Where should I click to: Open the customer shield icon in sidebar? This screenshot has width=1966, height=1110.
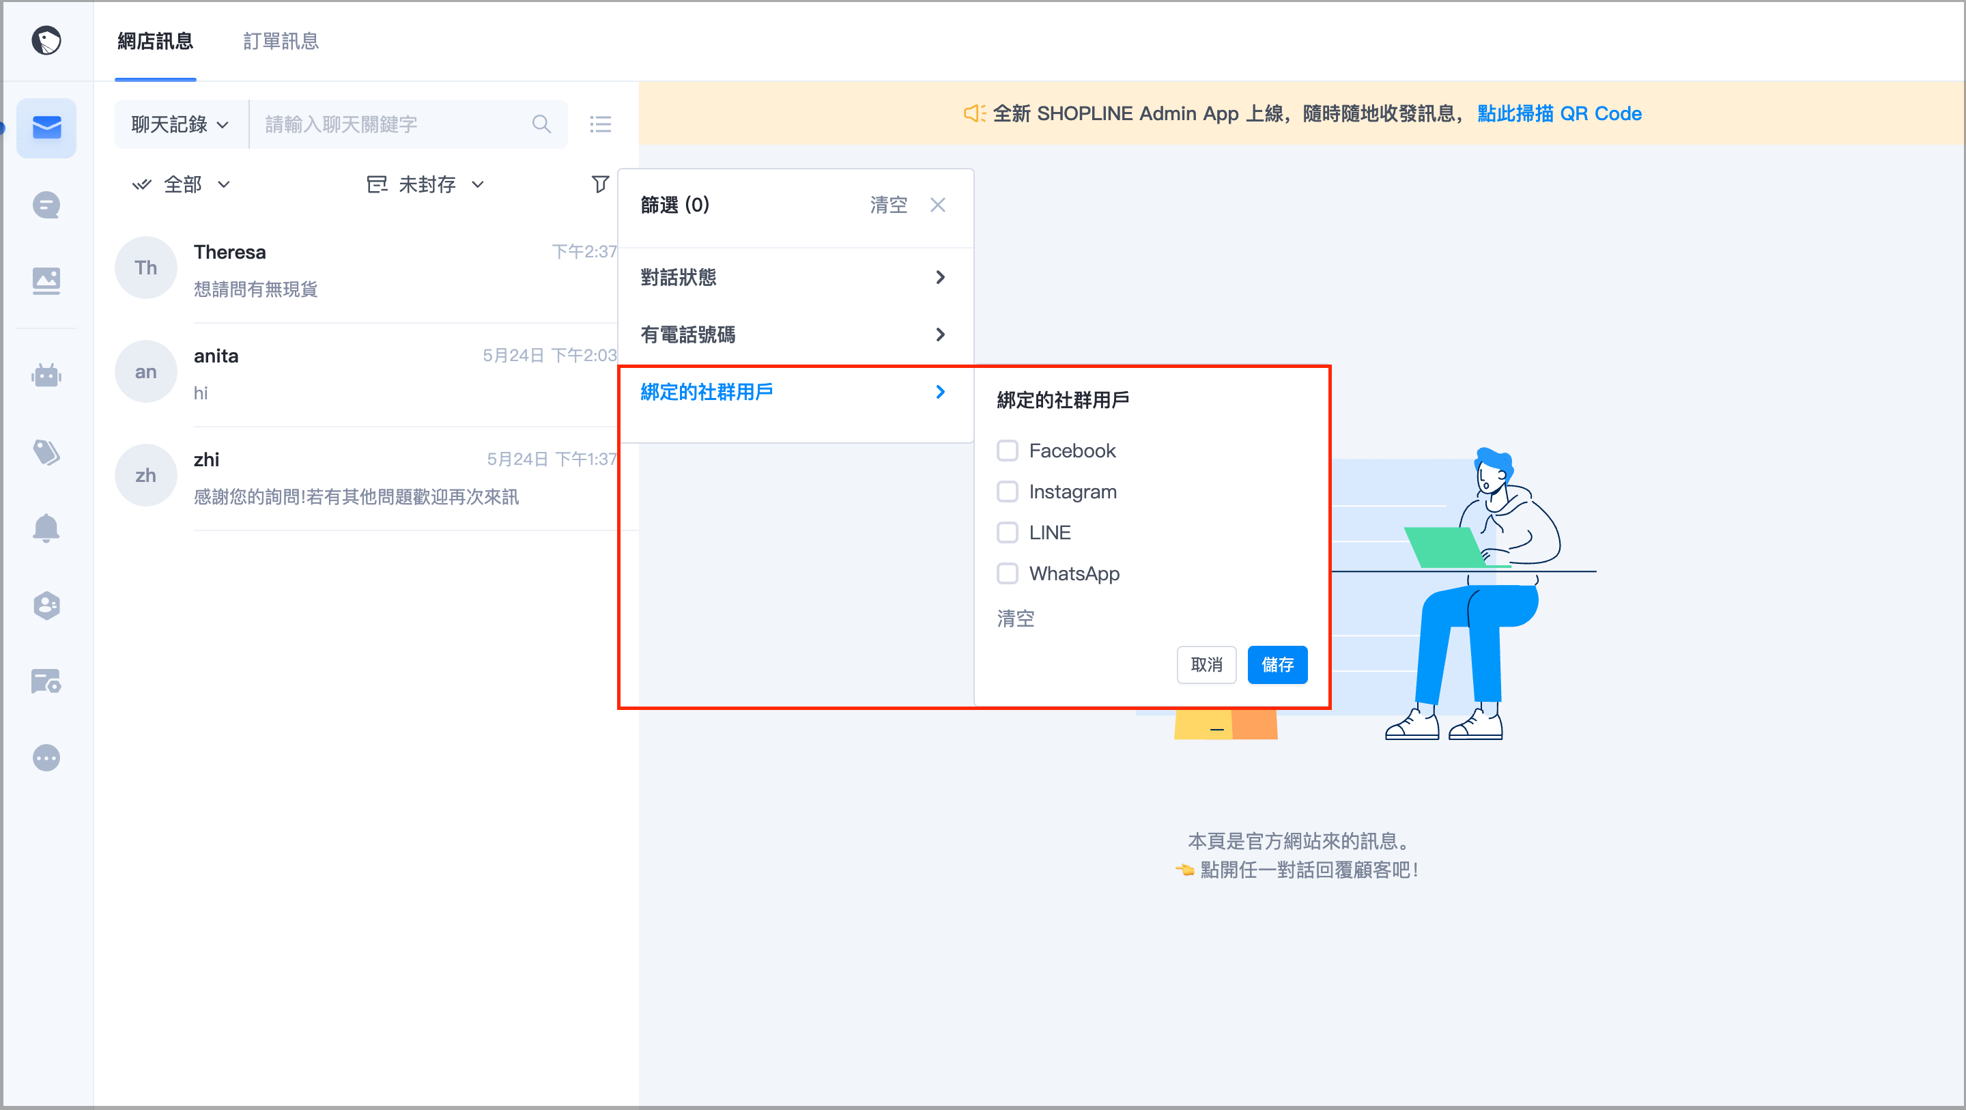[x=46, y=606]
